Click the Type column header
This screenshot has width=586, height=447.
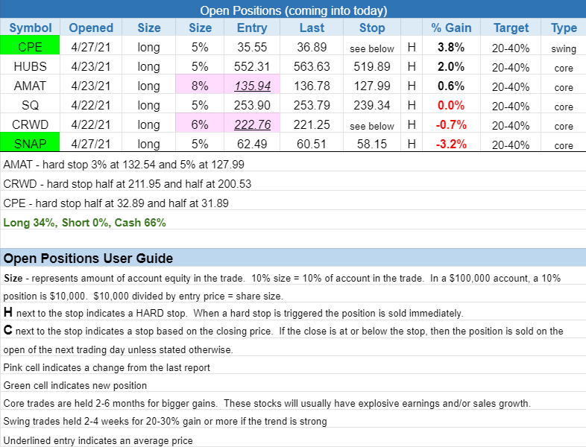[564, 28]
